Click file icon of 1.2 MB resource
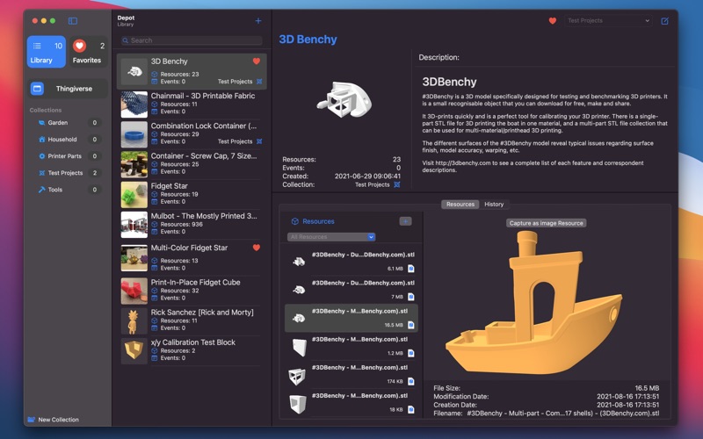This screenshot has height=439, width=703. 411,354
